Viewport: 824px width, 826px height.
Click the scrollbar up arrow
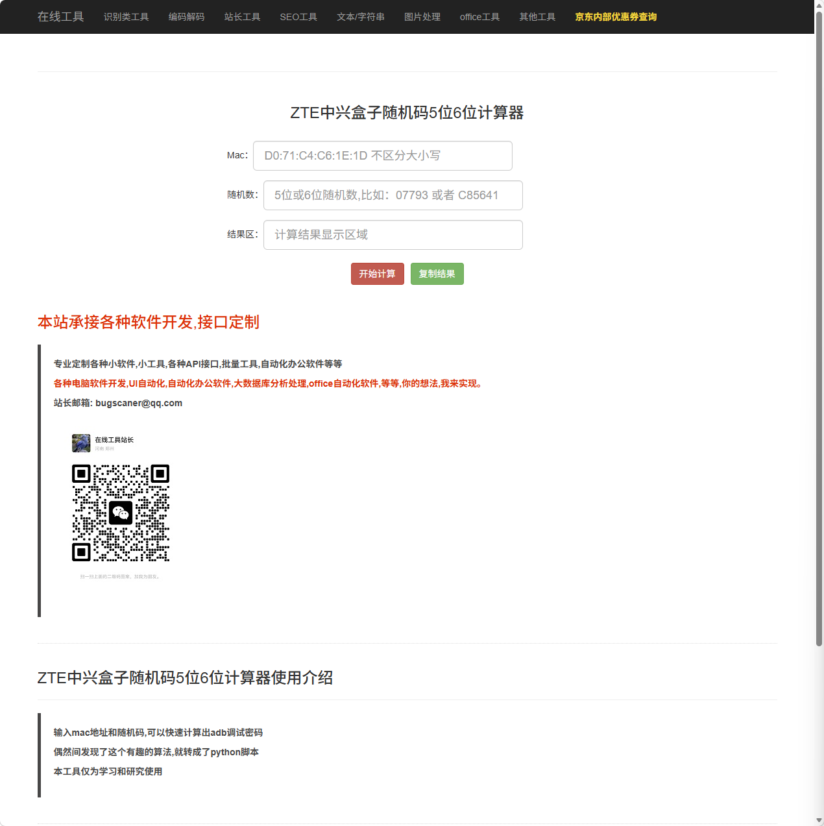click(819, 5)
